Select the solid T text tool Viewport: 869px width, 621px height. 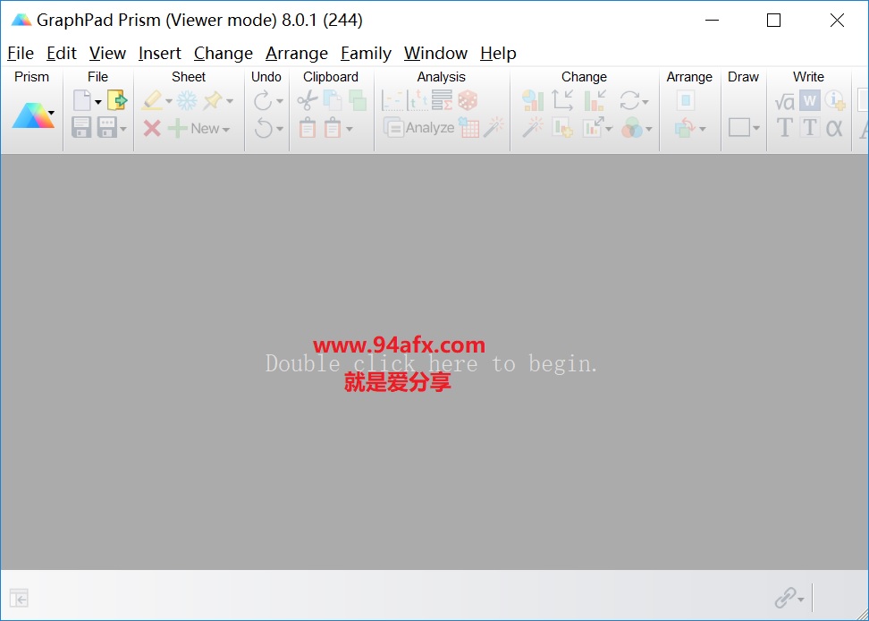[x=784, y=128]
